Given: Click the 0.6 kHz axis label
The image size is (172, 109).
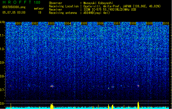Looking at the screenshot, I should pyautogui.click(x=2, y=104).
